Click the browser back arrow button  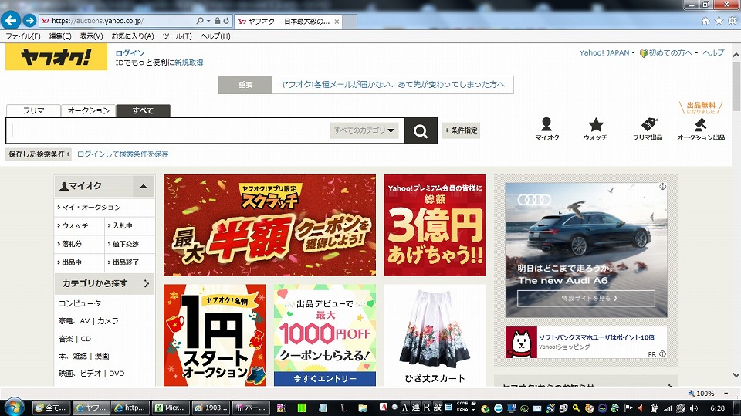click(x=12, y=20)
